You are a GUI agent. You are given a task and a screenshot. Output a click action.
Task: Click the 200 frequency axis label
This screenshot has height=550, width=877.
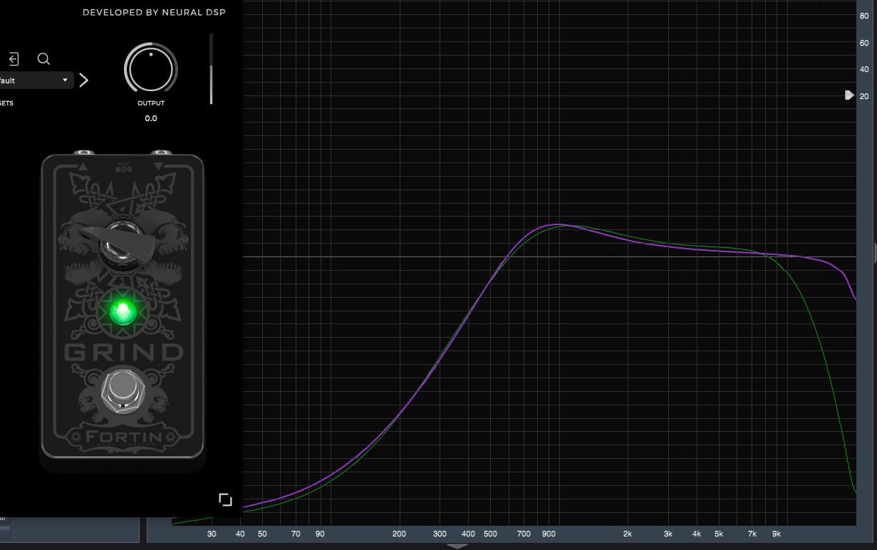click(399, 534)
